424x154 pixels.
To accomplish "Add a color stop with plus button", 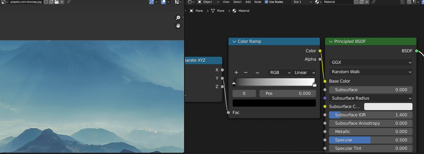I will coord(236,72).
